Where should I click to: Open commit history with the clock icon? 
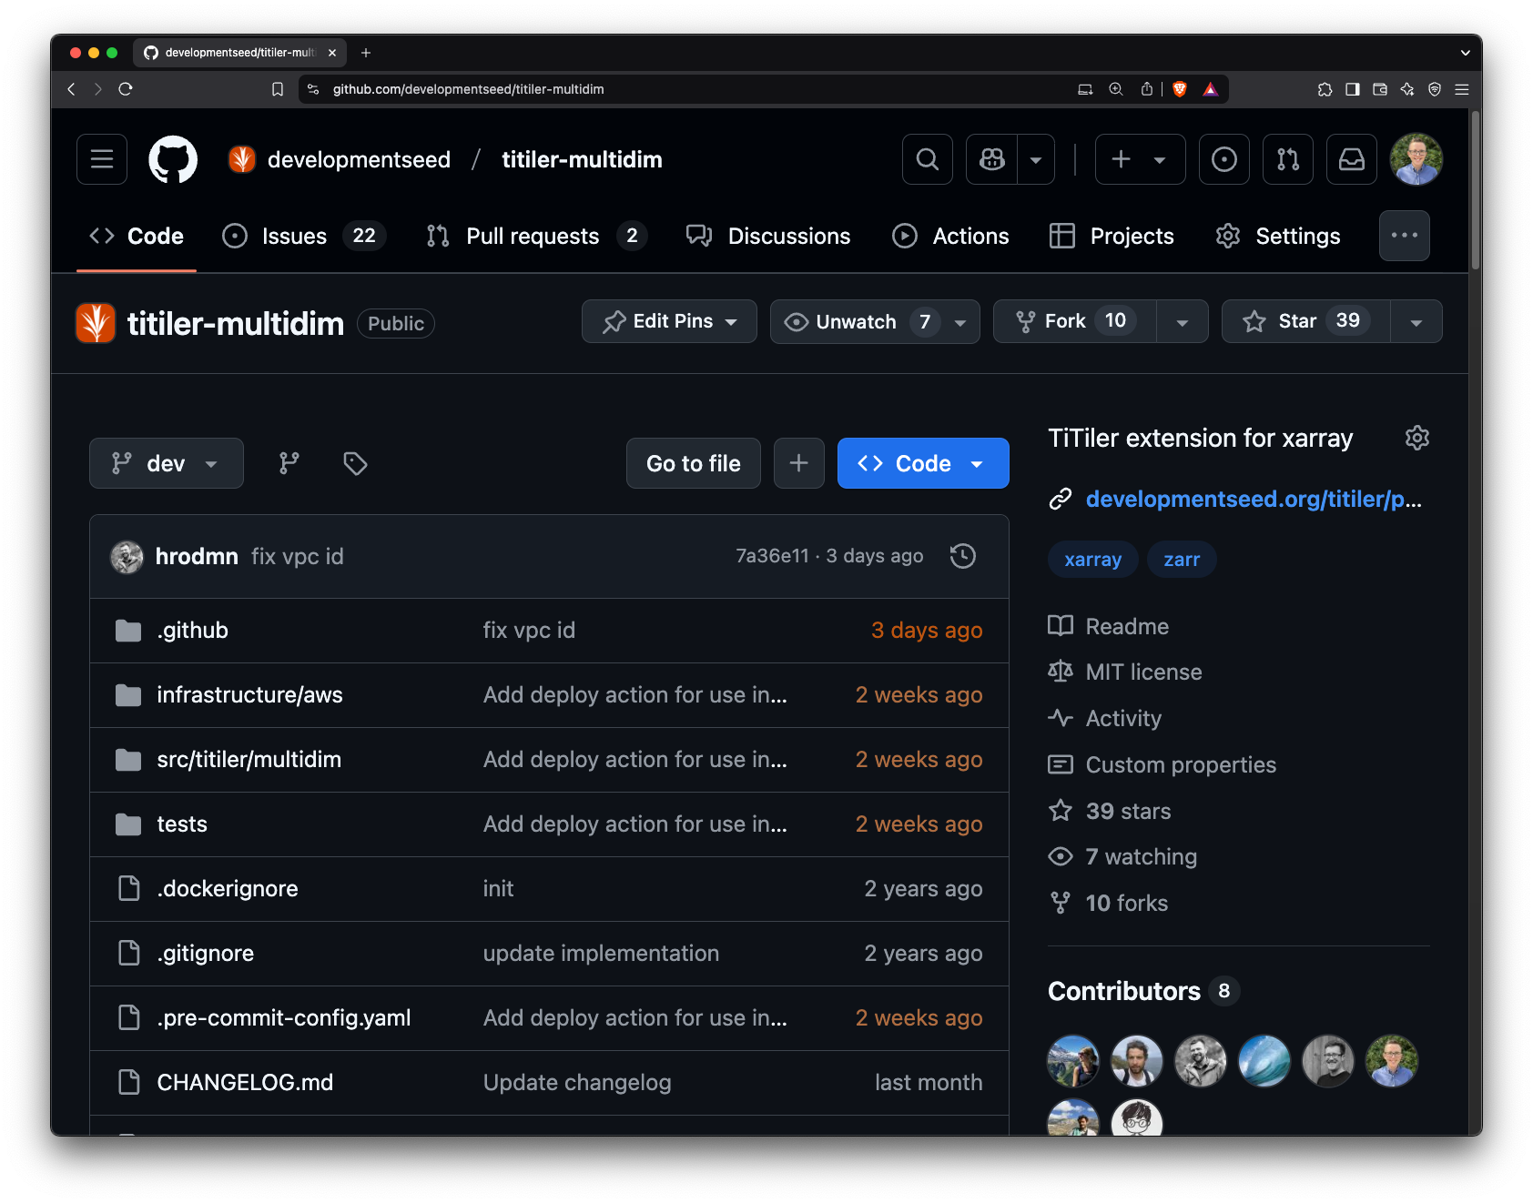pos(963,556)
